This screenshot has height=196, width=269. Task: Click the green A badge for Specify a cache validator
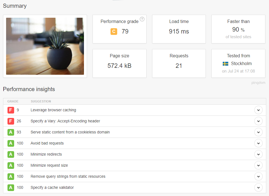(x=11, y=188)
